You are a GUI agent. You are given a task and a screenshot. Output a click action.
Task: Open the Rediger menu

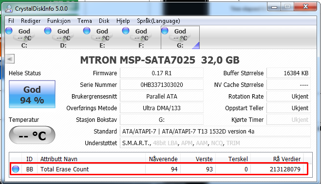[31, 21]
